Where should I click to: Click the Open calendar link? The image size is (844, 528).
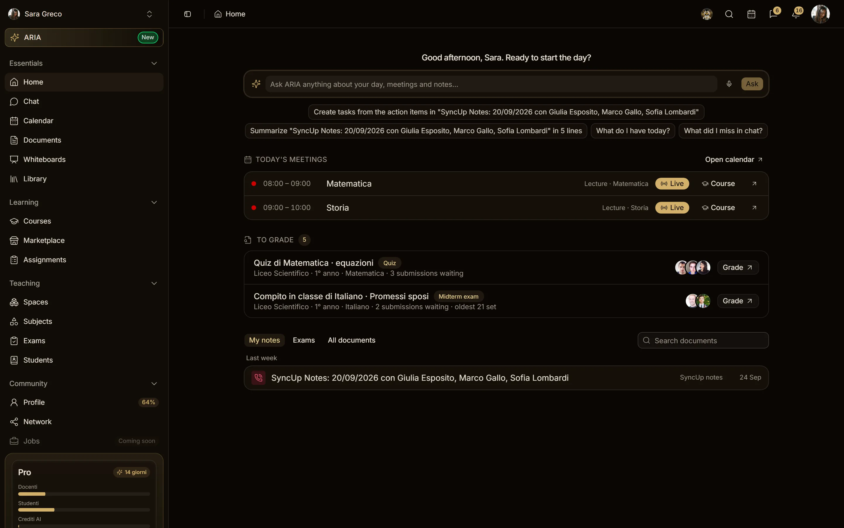734,160
